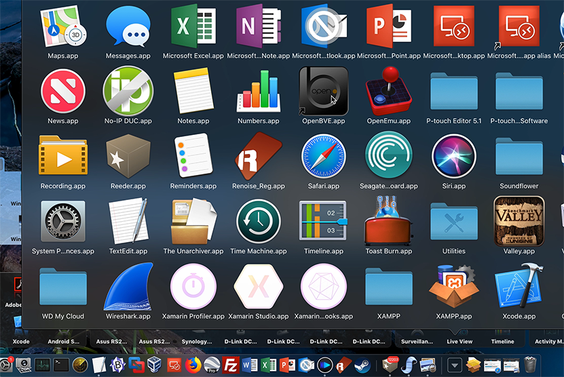This screenshot has height=377, width=564.
Task: Open Xcode.app in the grid
Action: point(519,285)
